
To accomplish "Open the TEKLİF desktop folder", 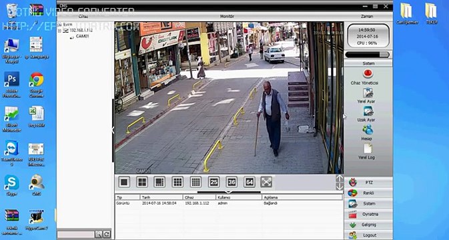I will click(x=431, y=14).
